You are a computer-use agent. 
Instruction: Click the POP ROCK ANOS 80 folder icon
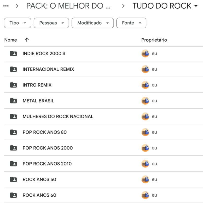click(13, 132)
